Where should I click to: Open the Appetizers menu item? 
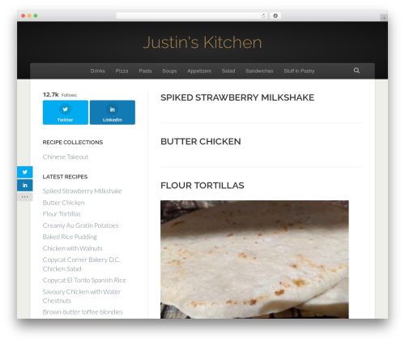coord(199,71)
